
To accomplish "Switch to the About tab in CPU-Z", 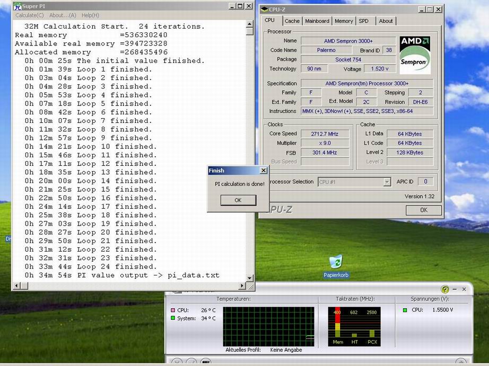I will click(386, 21).
